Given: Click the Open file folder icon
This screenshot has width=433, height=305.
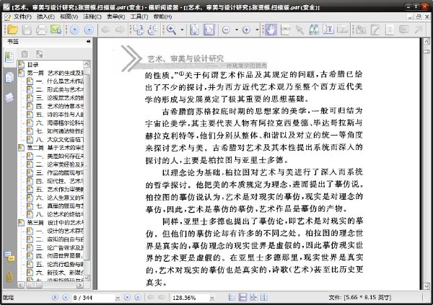Looking at the screenshot, I should click(12, 30).
